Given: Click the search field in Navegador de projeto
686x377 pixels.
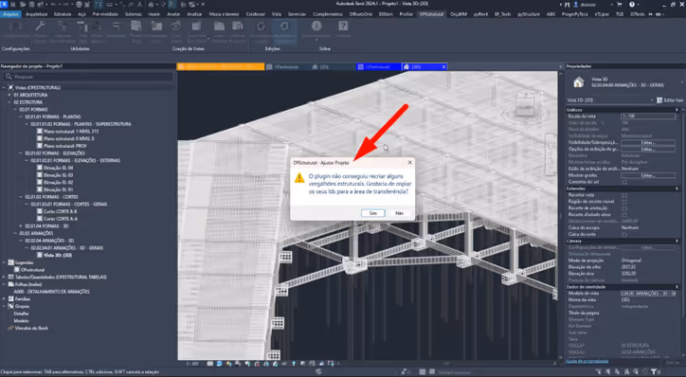Looking at the screenshot, I should point(87,77).
